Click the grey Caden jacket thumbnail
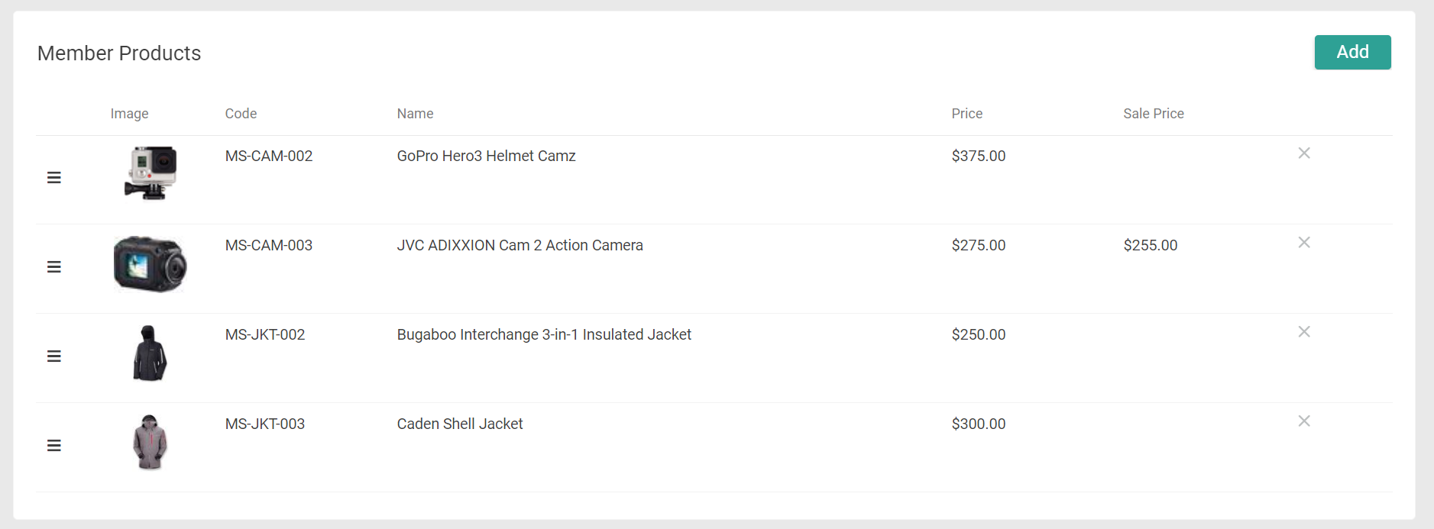 click(150, 443)
